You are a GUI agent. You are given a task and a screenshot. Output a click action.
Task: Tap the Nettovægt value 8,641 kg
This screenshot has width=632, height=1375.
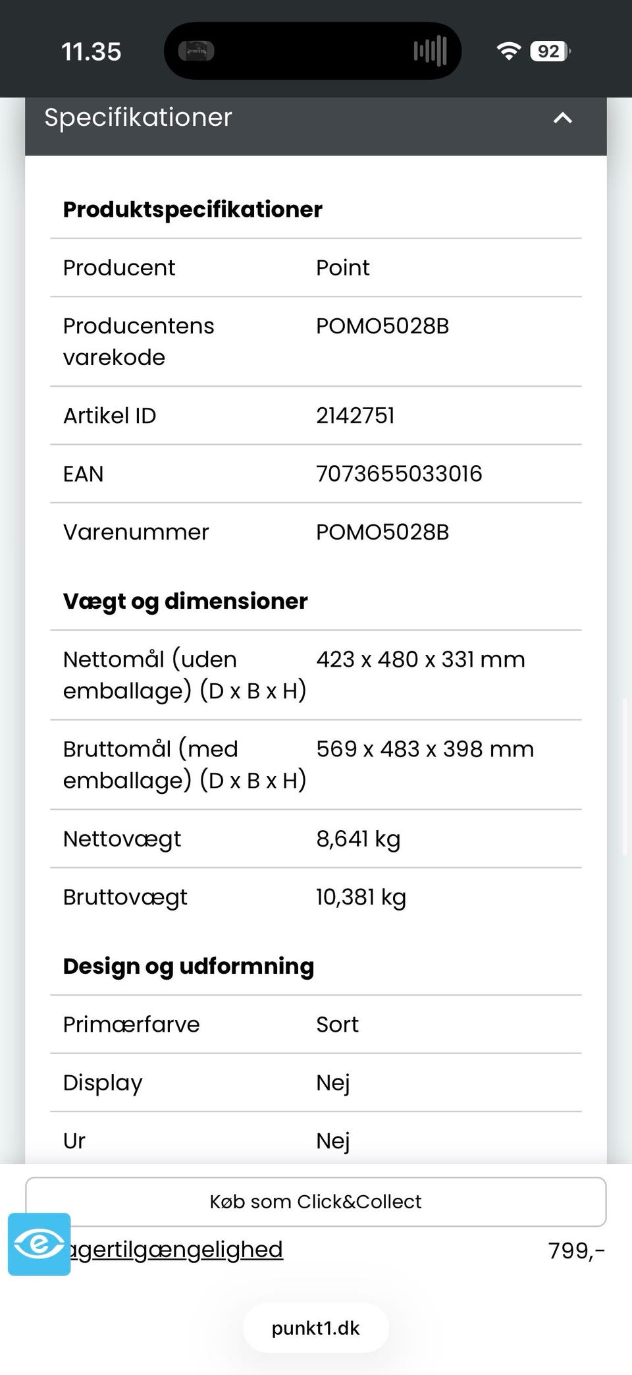pos(358,839)
